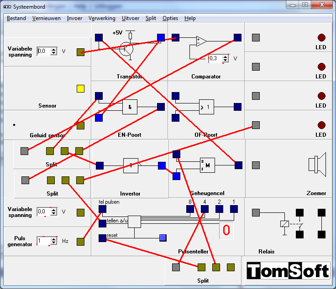Image resolution: width=336 pixels, height=289 pixels.
Task: Open the Bestand menu
Action: click(16, 18)
